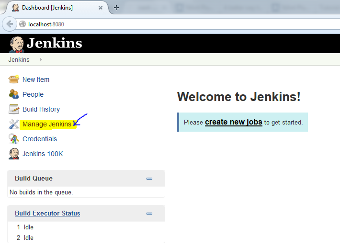Close the Dashboard [Jenkins] tab

101,8
